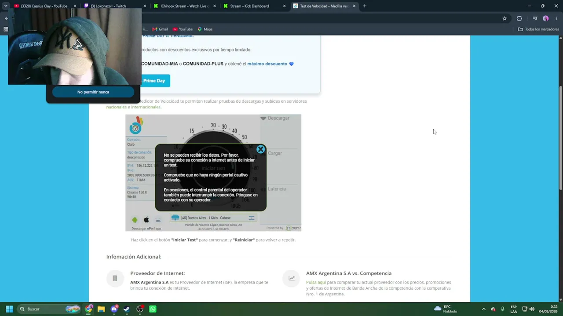563x316 pixels.
Task: Click the 'Infomación Adicional:' heading
Action: point(134,257)
